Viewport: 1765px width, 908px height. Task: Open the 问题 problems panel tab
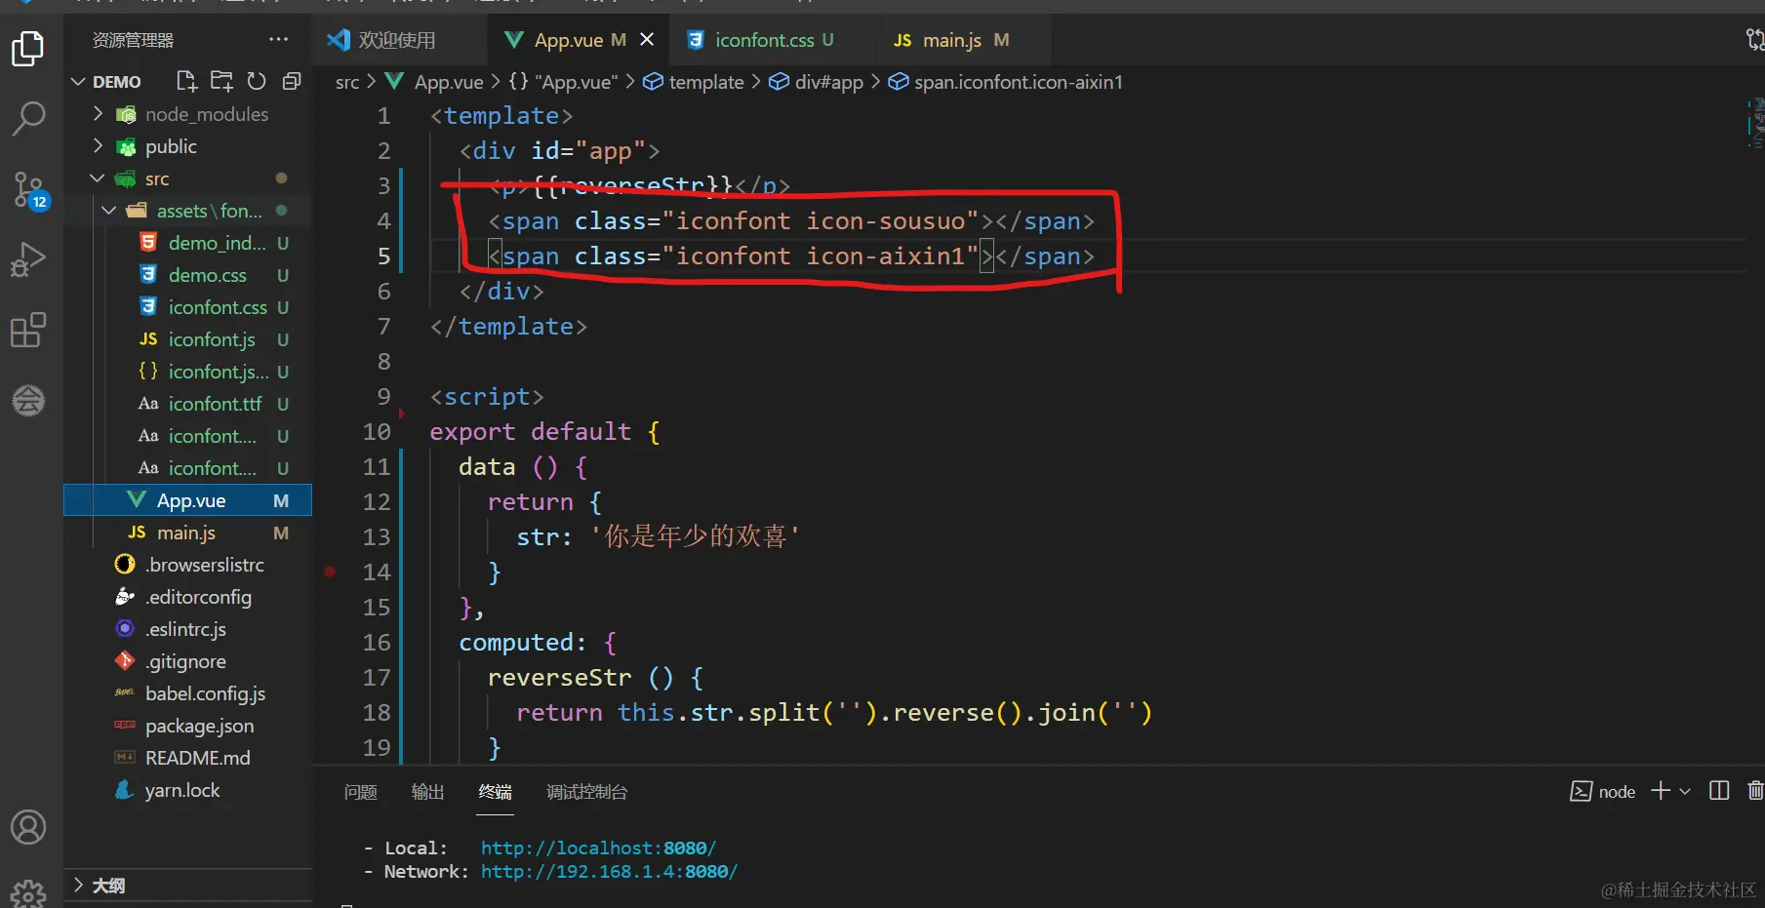(360, 792)
